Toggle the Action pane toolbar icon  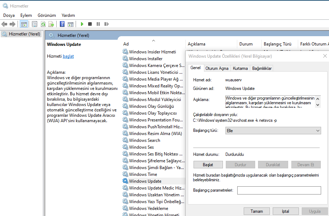(x=71, y=24)
